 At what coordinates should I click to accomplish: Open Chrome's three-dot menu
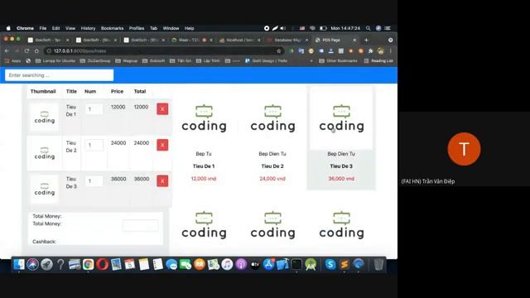click(x=390, y=51)
